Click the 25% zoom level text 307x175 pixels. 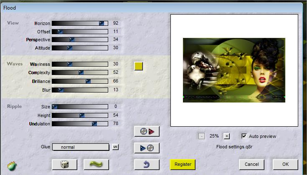(214, 136)
